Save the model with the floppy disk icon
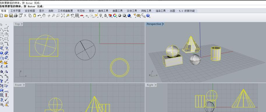This screenshot has height=112, width=266. point(11,16)
